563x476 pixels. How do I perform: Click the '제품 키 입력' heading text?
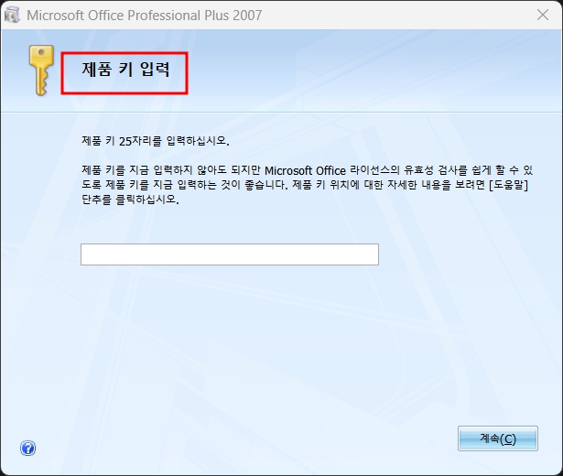tap(125, 69)
